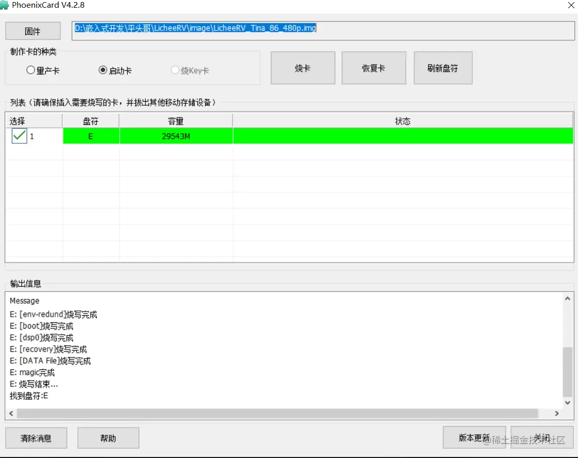Open the 帮助 help dialog
The image size is (578, 458).
[108, 437]
